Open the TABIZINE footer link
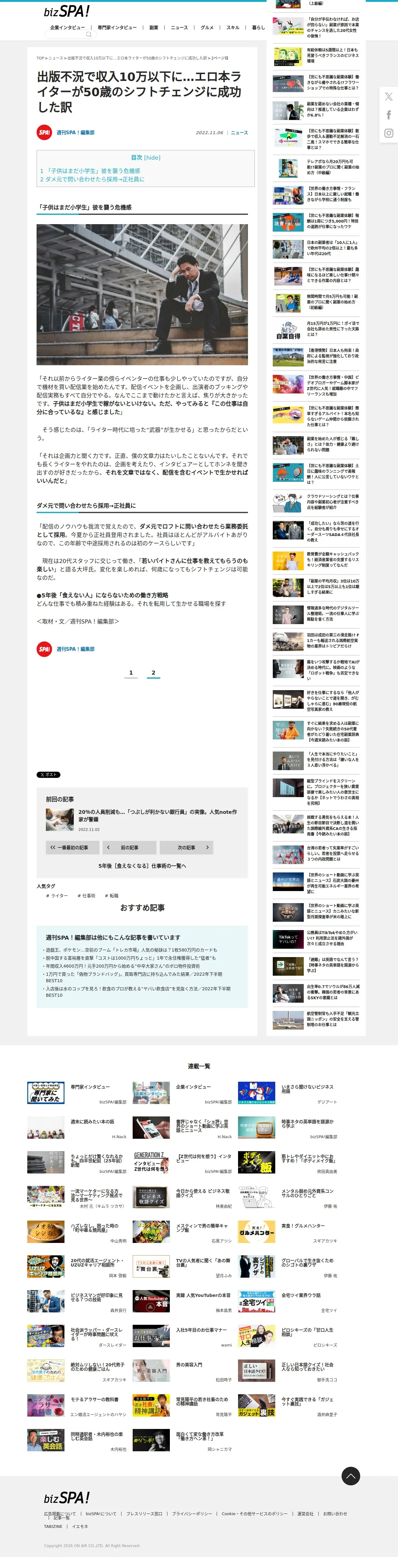398x1557 pixels. click(53, 1526)
